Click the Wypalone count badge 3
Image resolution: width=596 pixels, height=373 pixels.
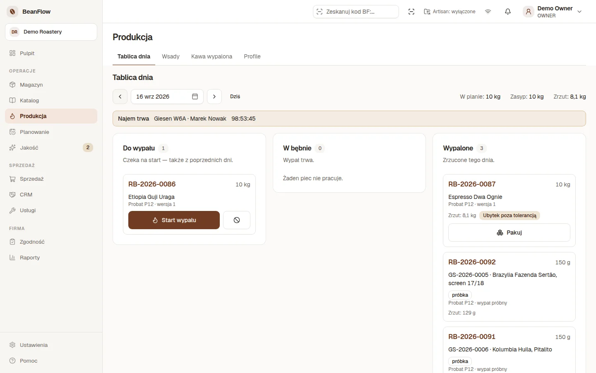click(481, 148)
